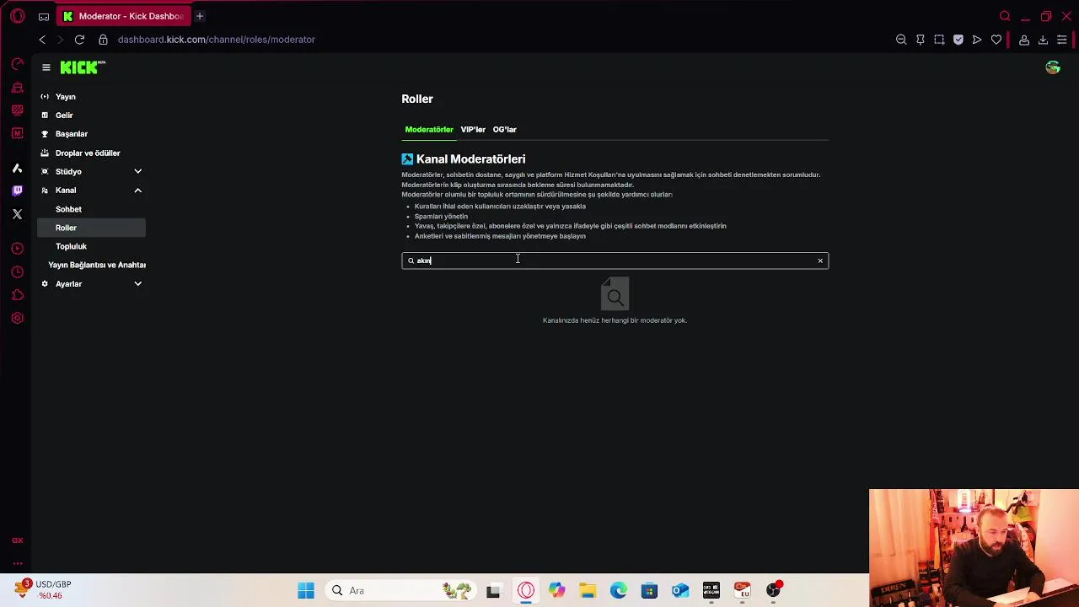Screen dimensions: 1079x607
Task: Select the Moderator - Kick Dashboard browser tab
Action: (124, 16)
